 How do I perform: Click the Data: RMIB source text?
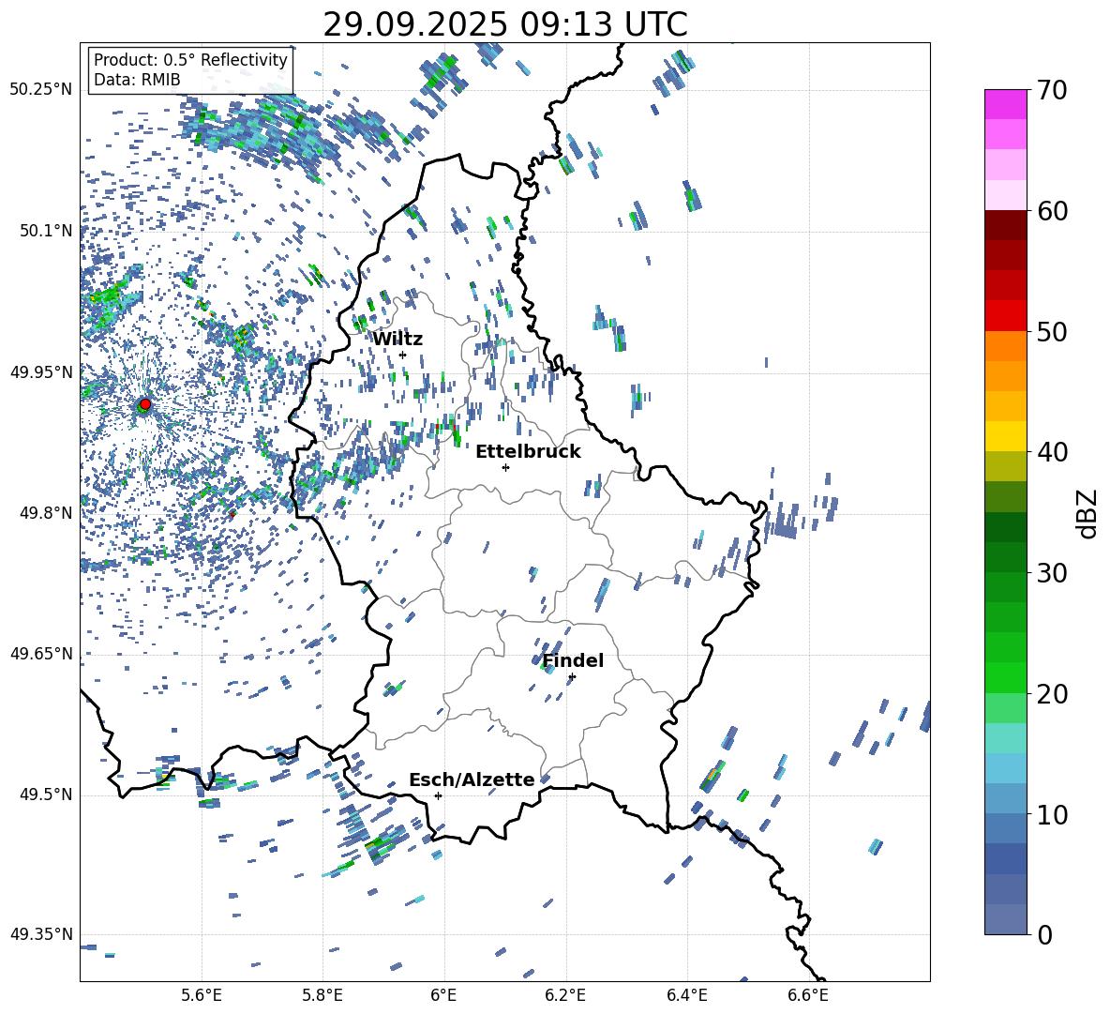point(137,80)
